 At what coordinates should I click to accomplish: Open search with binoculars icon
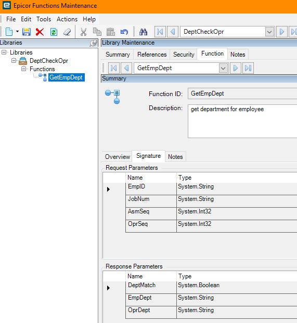[x=143, y=32]
